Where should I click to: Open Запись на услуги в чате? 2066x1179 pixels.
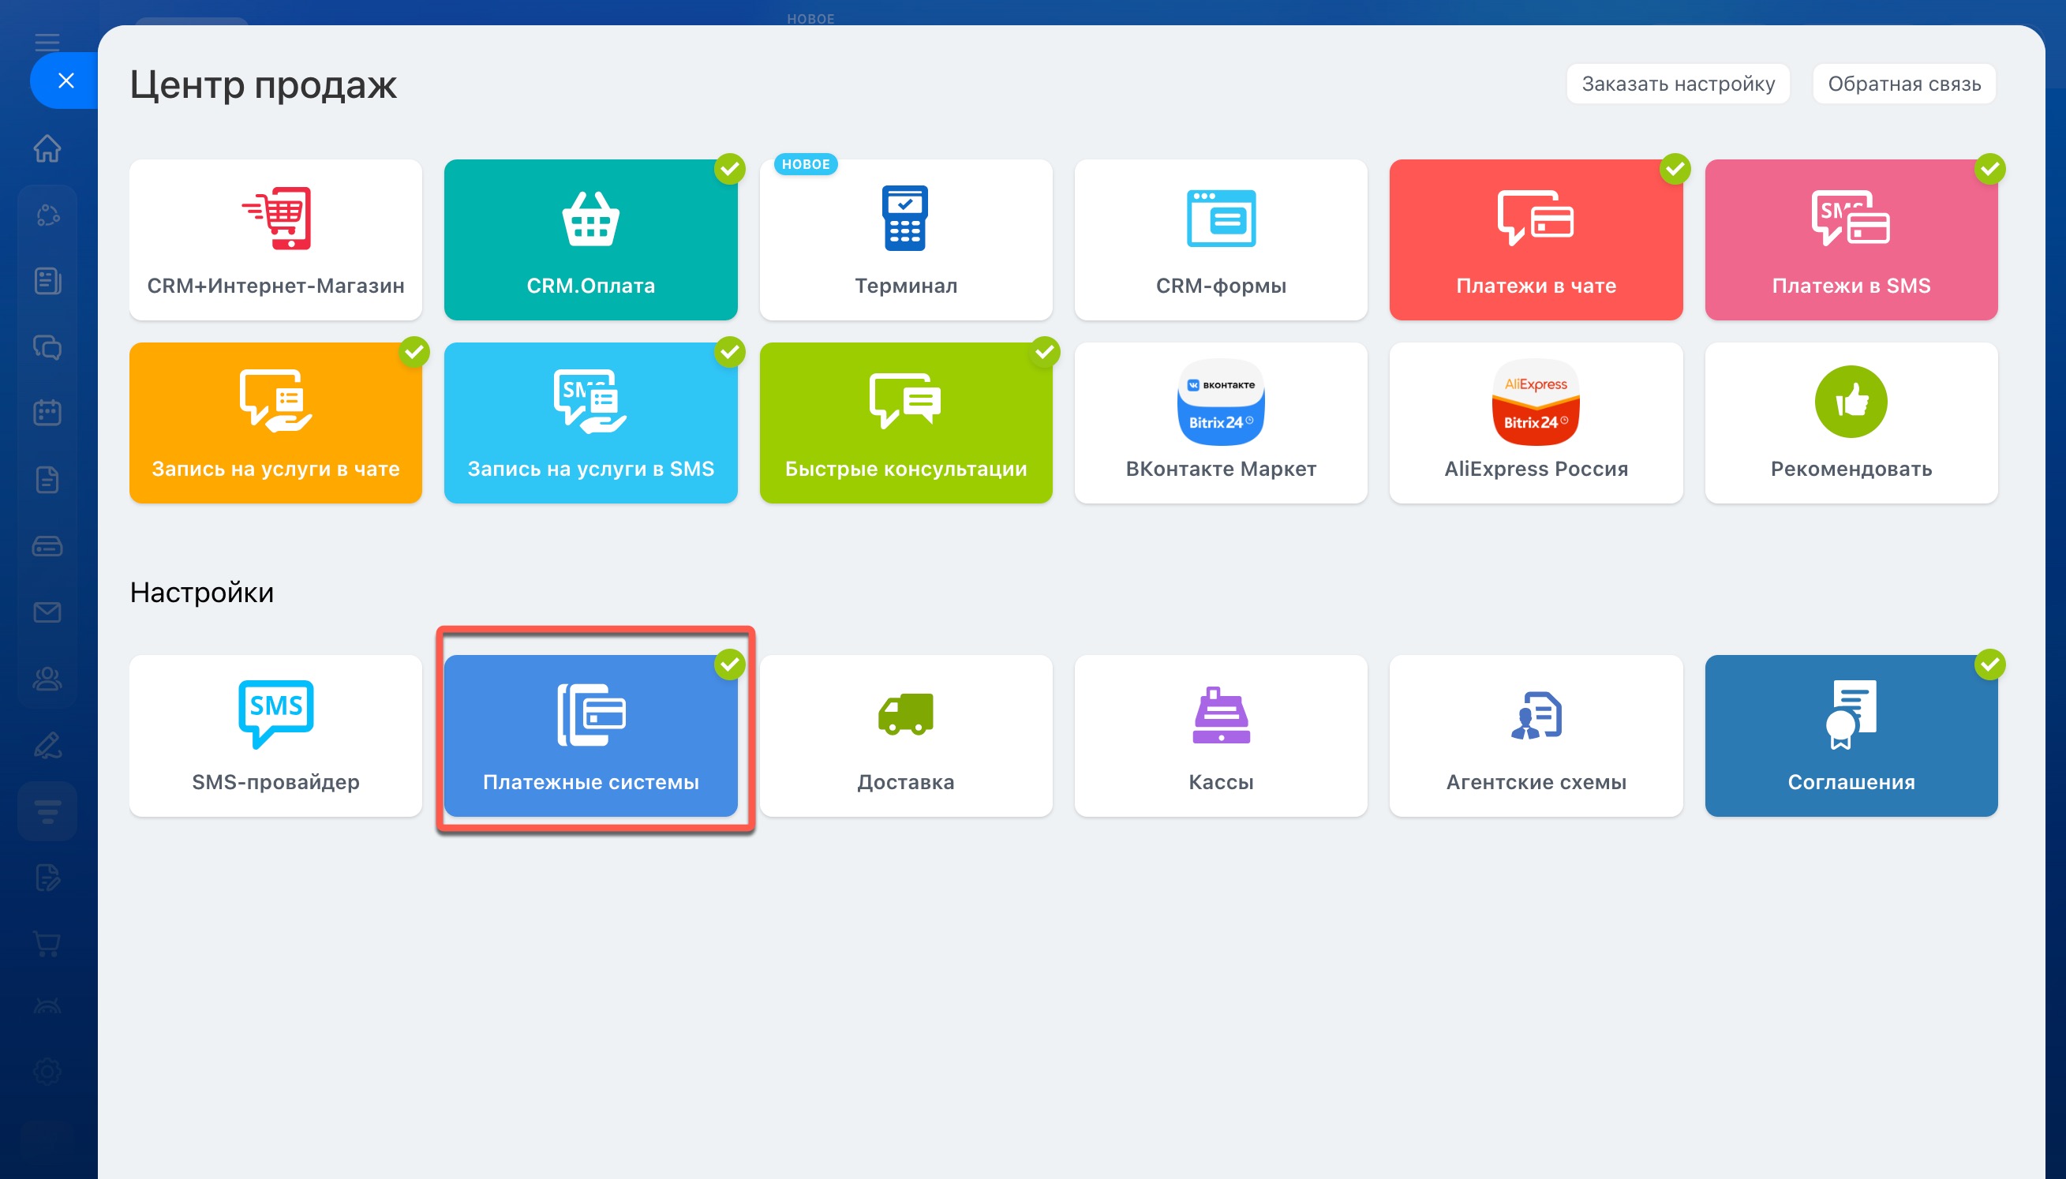pyautogui.click(x=275, y=423)
